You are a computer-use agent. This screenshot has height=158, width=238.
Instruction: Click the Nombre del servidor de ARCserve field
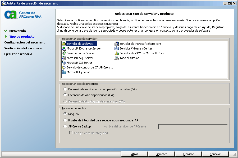click(x=193, y=127)
